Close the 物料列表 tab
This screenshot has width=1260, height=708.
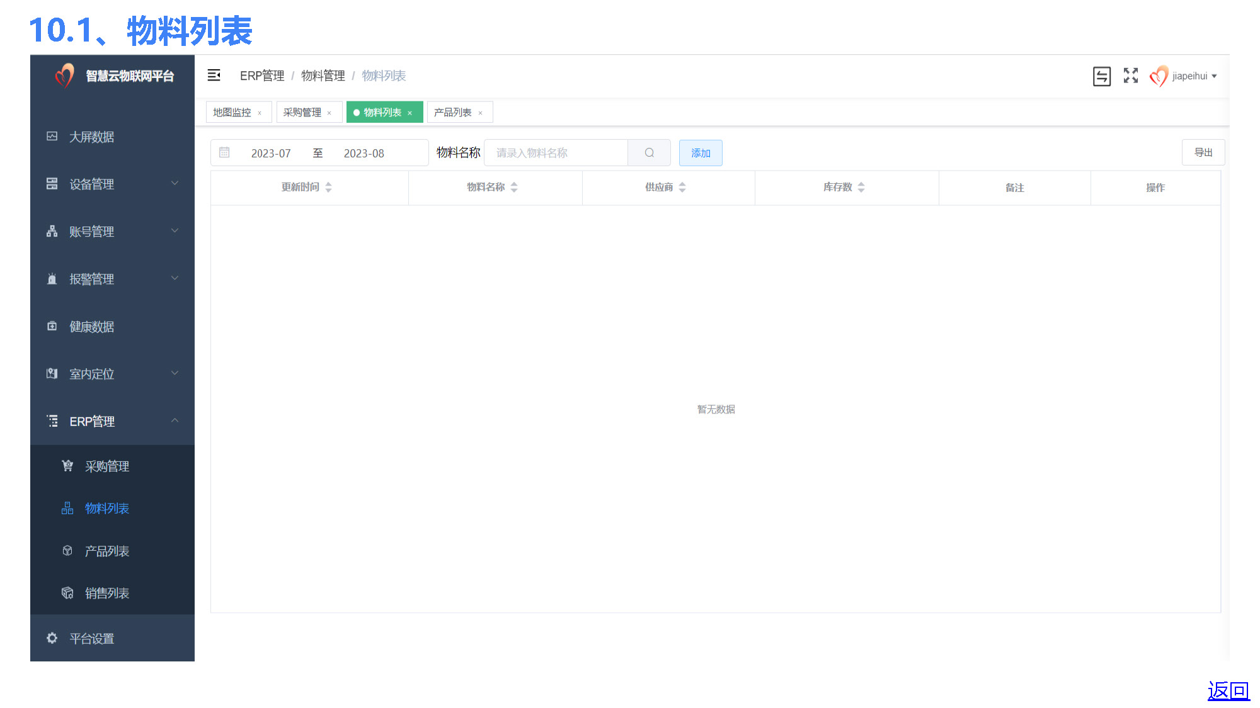(x=409, y=113)
